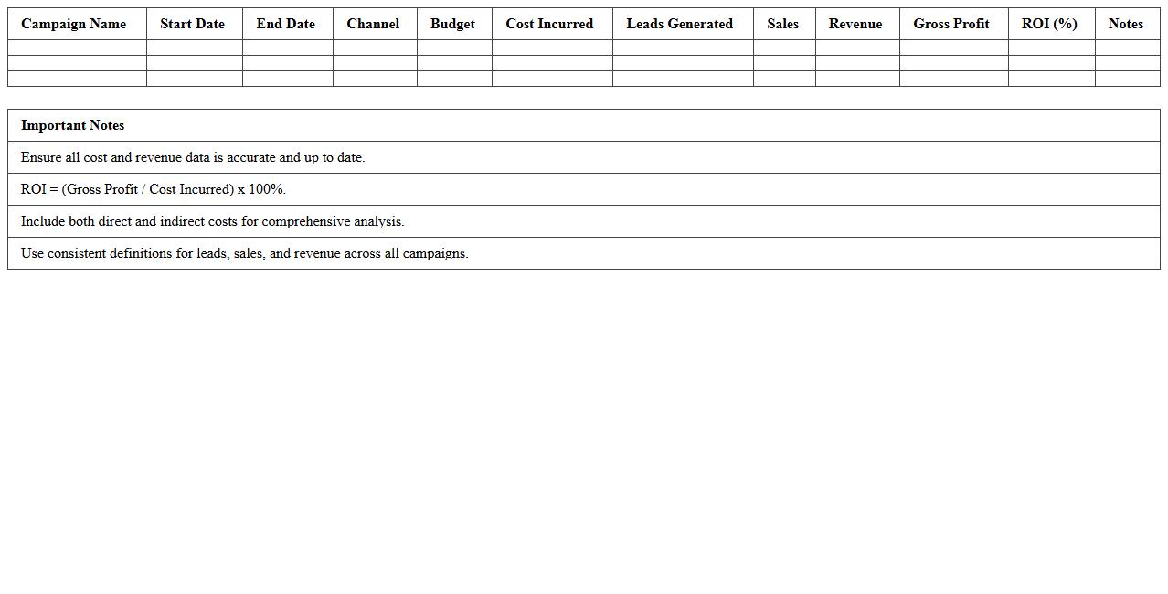Select the Notes column header
Viewport: 1168px width, 594px height.
(x=1126, y=24)
